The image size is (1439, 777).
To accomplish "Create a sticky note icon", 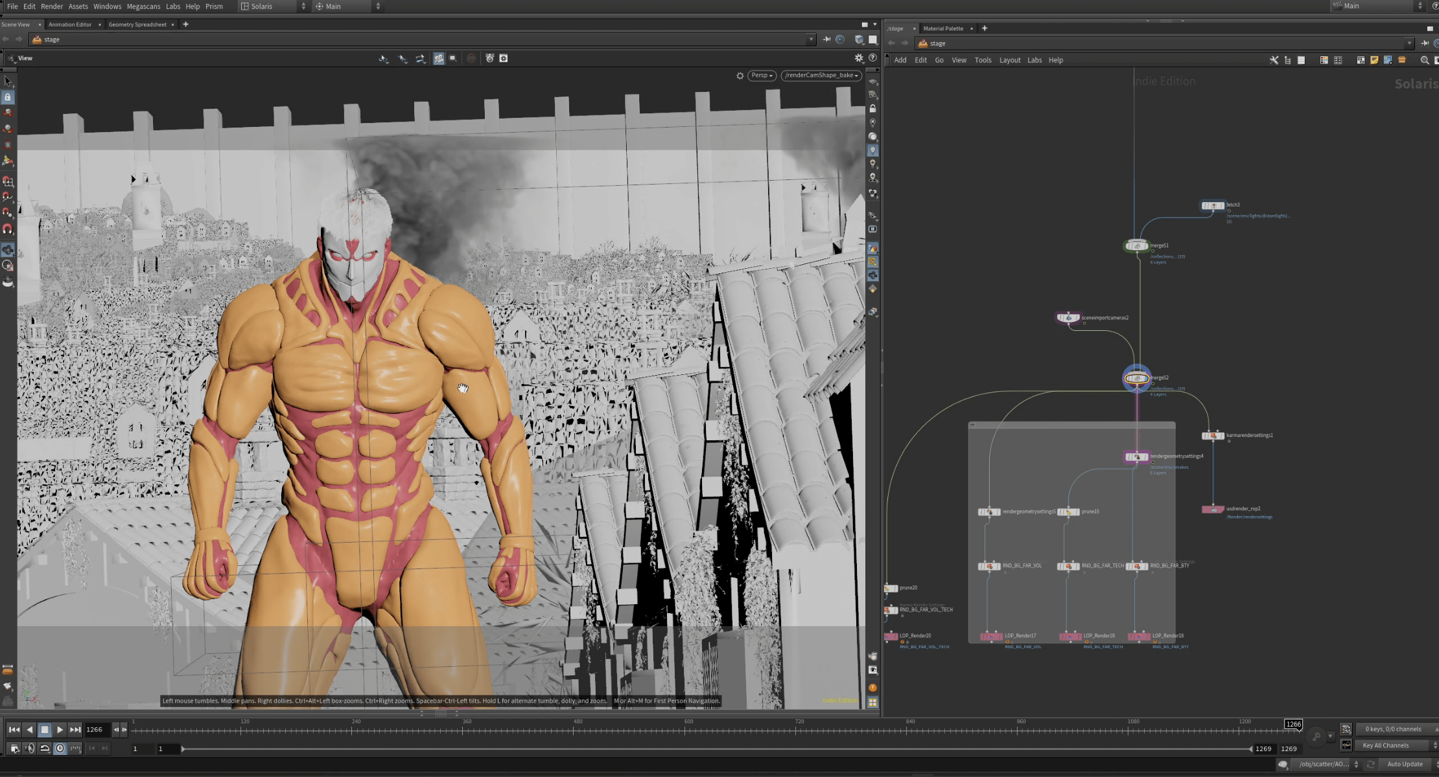I will pos(1374,60).
